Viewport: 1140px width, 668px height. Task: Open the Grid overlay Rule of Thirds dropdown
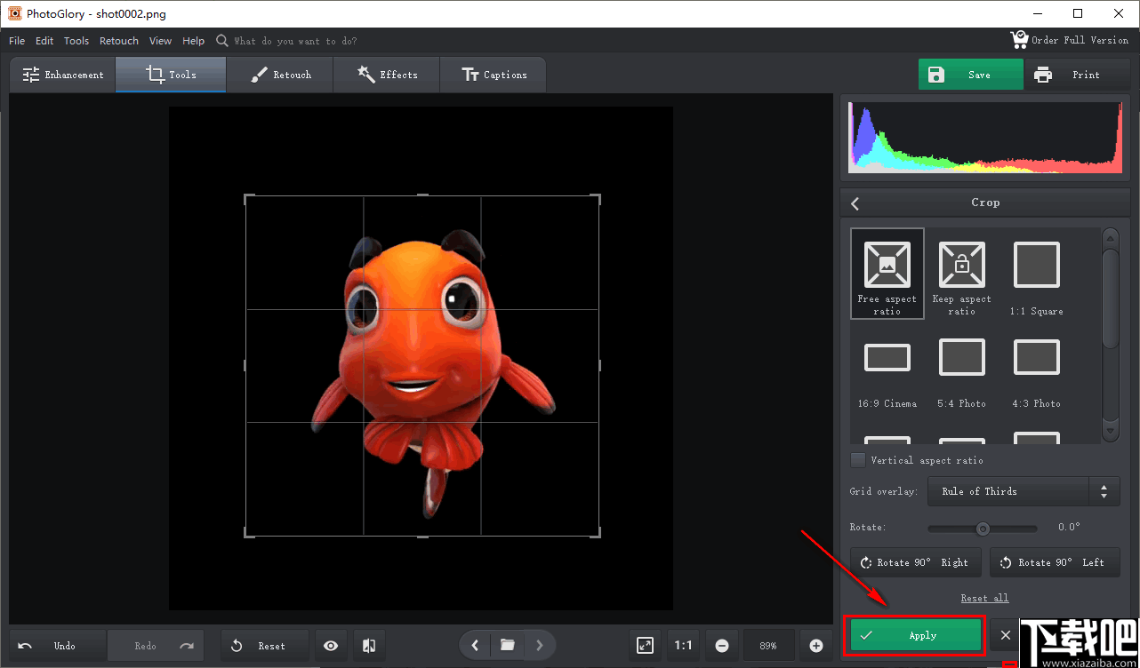[1023, 491]
